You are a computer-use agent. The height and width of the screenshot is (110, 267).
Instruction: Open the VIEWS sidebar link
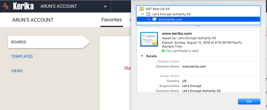pyautogui.click(x=17, y=71)
